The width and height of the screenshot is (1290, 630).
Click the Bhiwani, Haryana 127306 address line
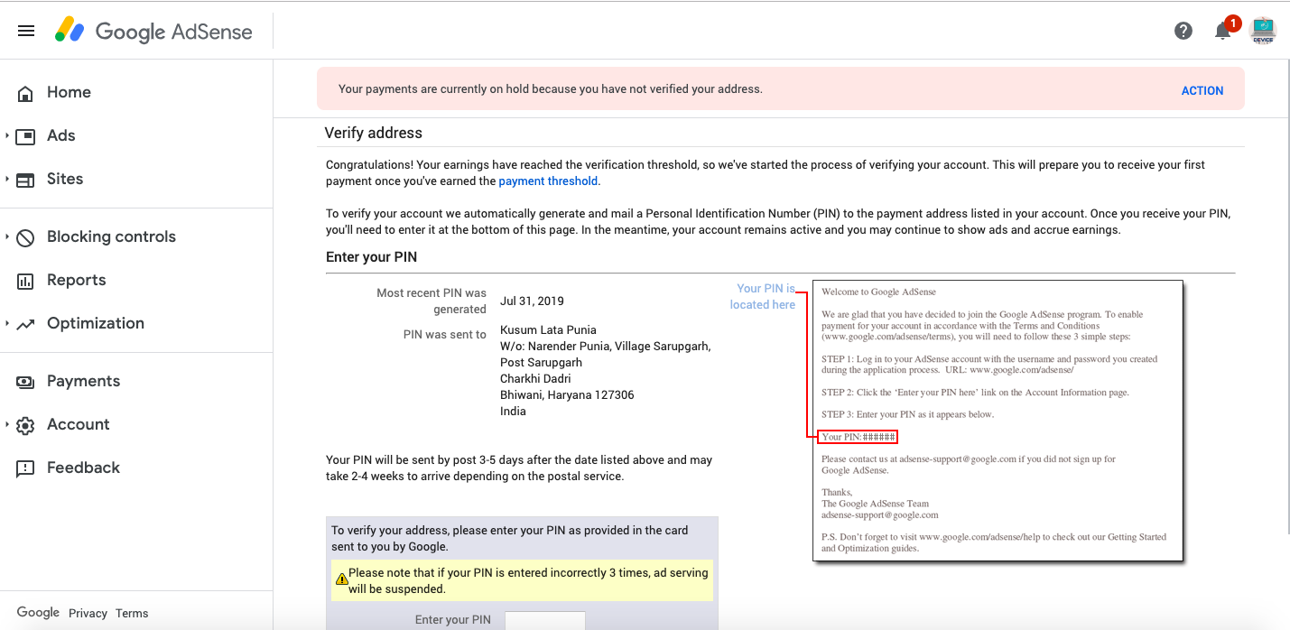(567, 395)
